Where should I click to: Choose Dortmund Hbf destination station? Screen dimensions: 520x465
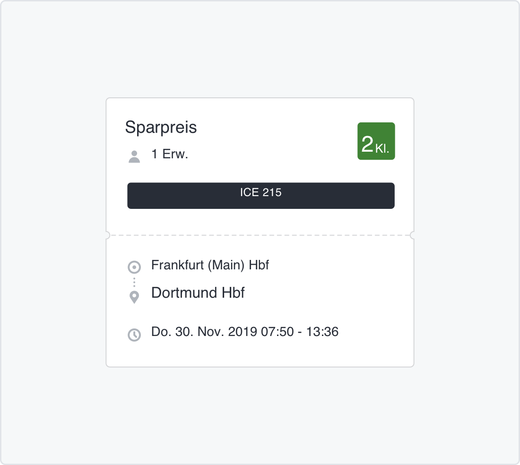198,293
